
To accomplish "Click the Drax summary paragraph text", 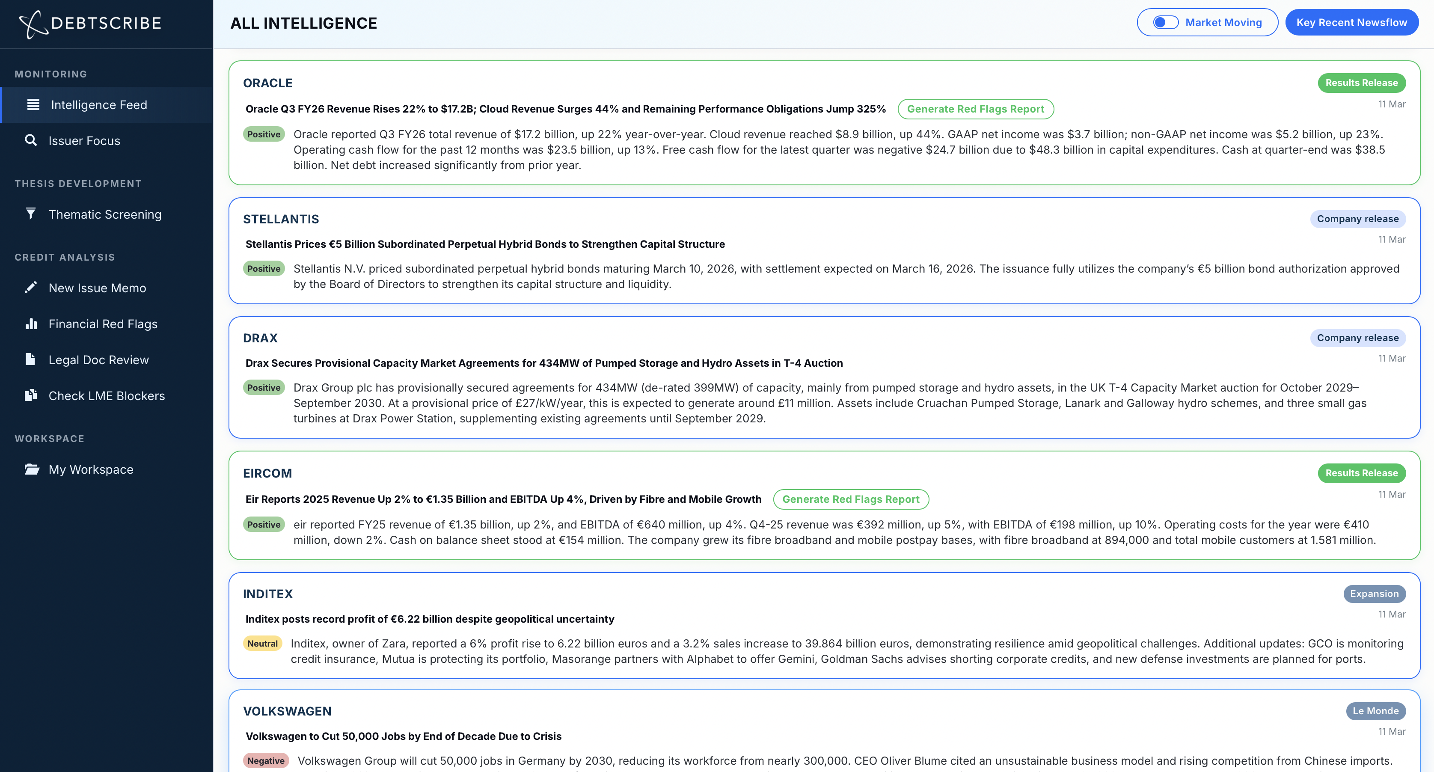I will tap(830, 403).
